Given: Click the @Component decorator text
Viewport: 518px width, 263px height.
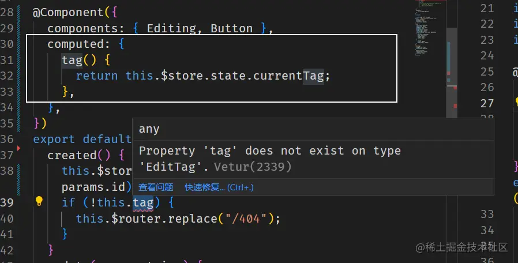Looking at the screenshot, I should 69,13.
